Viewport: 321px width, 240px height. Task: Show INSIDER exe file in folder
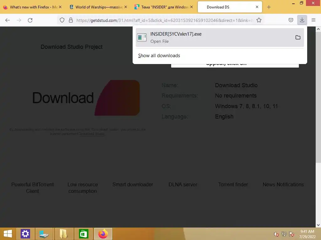click(298, 37)
